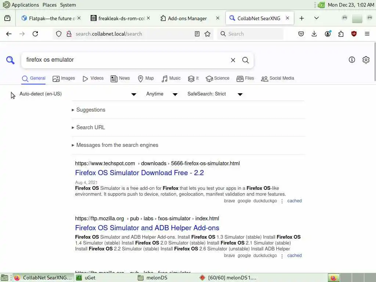Open the Places menu
Screen dimensions: 376x282
pyautogui.click(x=50, y=5)
